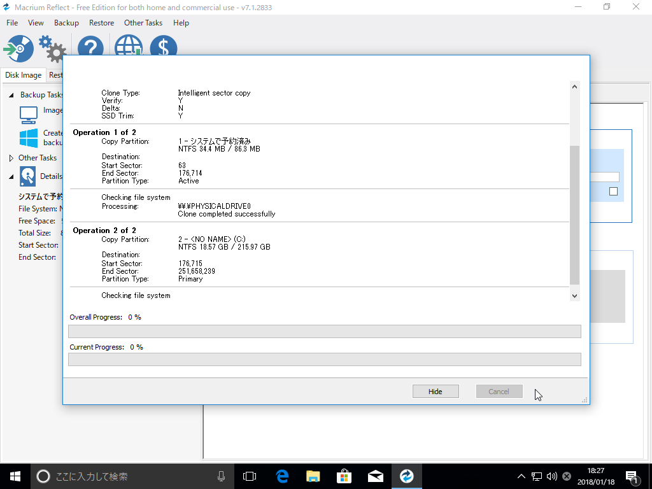Screen dimensions: 652x489
Task: Expand the Other Tasks section
Action: [x=11, y=158]
